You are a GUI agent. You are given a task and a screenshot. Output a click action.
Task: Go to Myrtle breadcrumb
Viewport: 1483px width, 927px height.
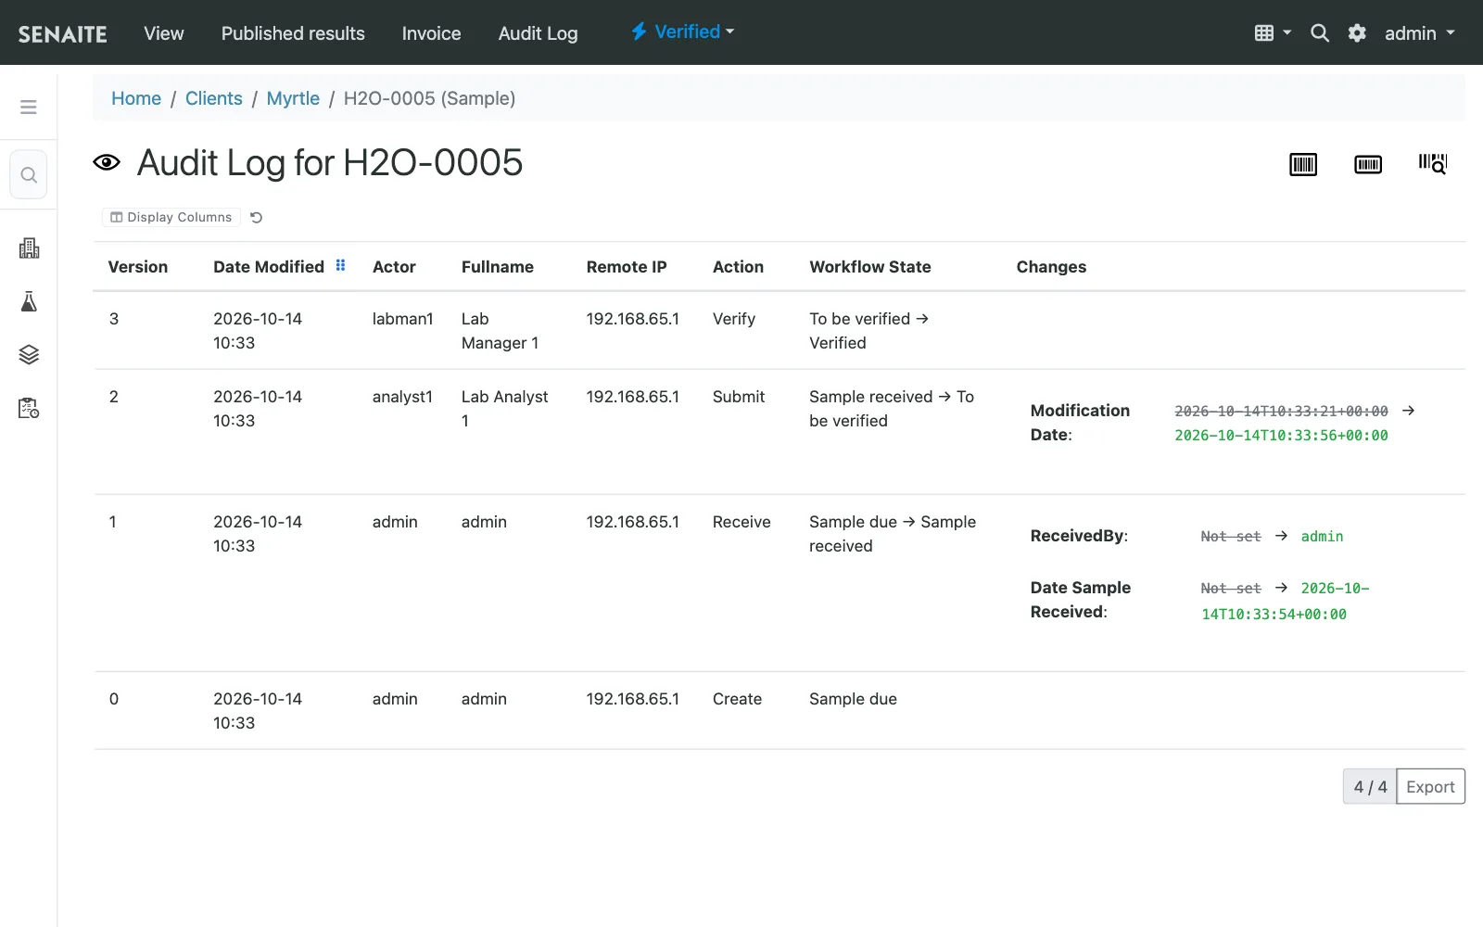coord(293,98)
